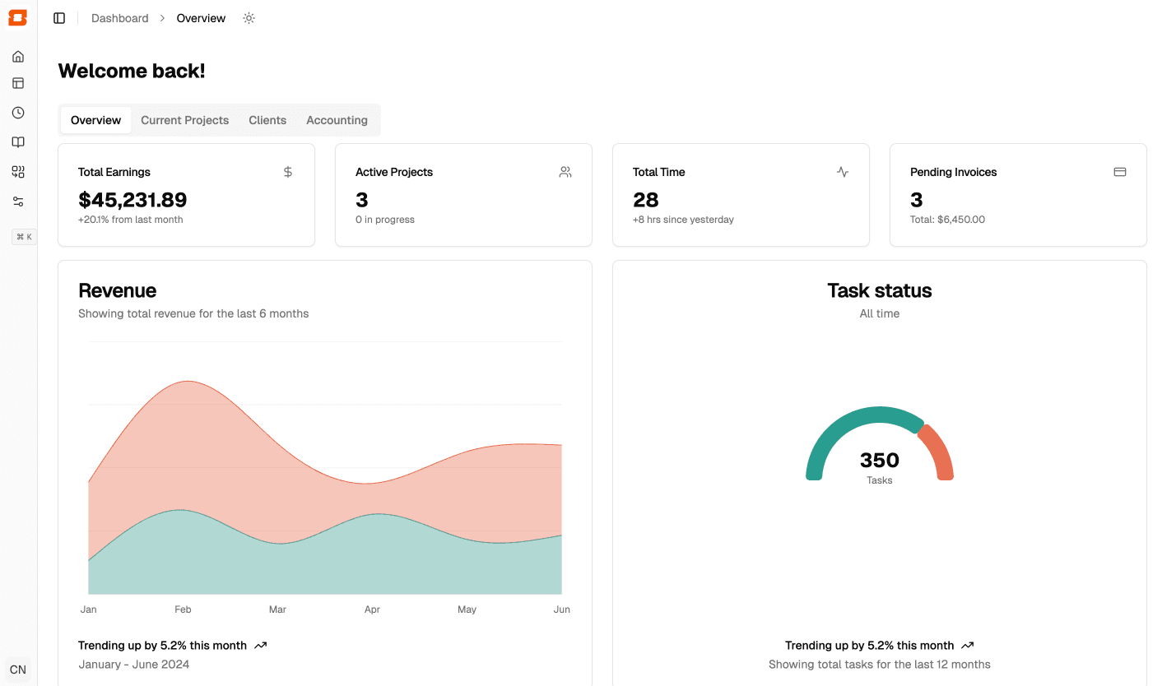Viewport: 1162px width, 686px height.
Task: Expand the breadcrumb chevron separator
Action: [x=163, y=18]
